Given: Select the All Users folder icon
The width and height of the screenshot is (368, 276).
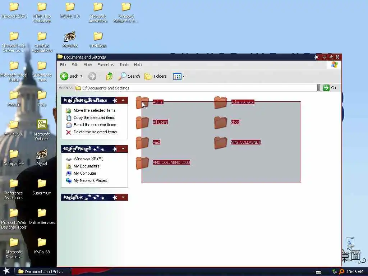Looking at the screenshot, I should pyautogui.click(x=142, y=123).
